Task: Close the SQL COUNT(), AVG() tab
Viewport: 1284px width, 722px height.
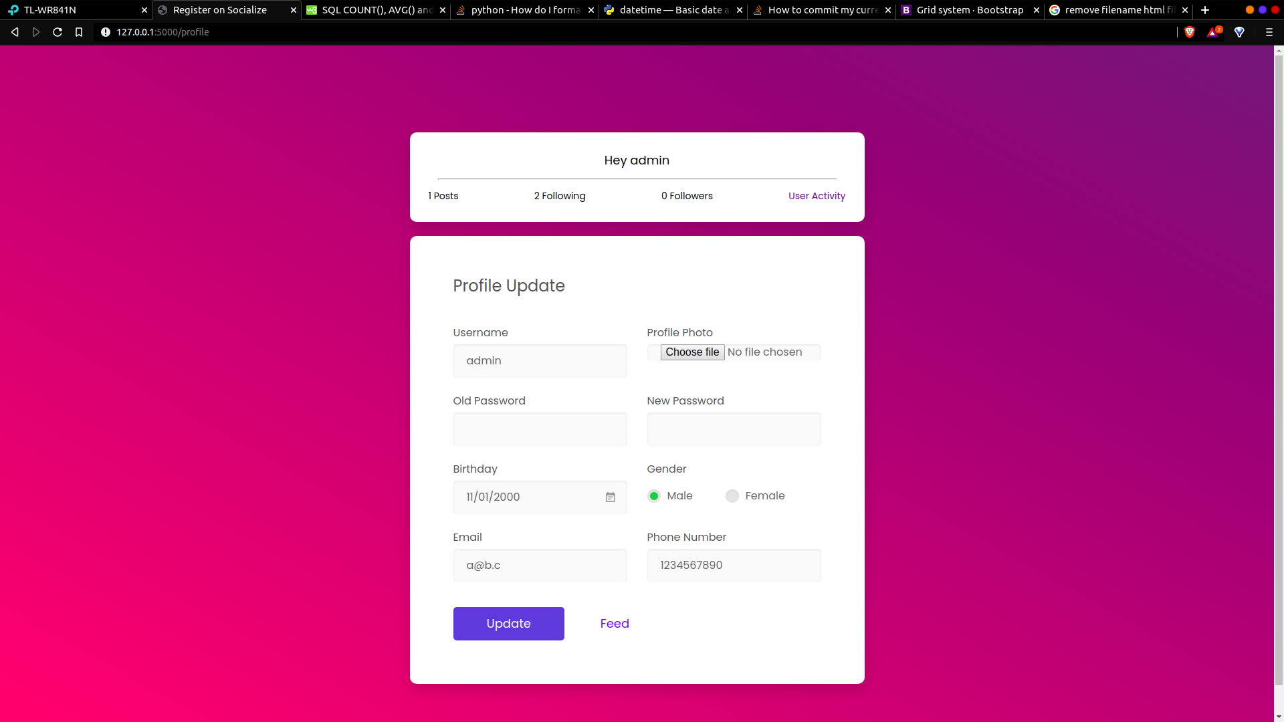Action: [443, 10]
